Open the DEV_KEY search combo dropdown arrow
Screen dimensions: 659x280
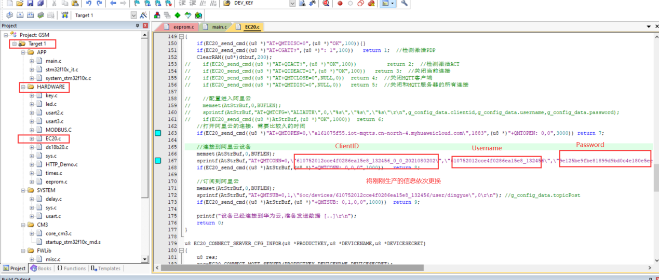(292, 3)
